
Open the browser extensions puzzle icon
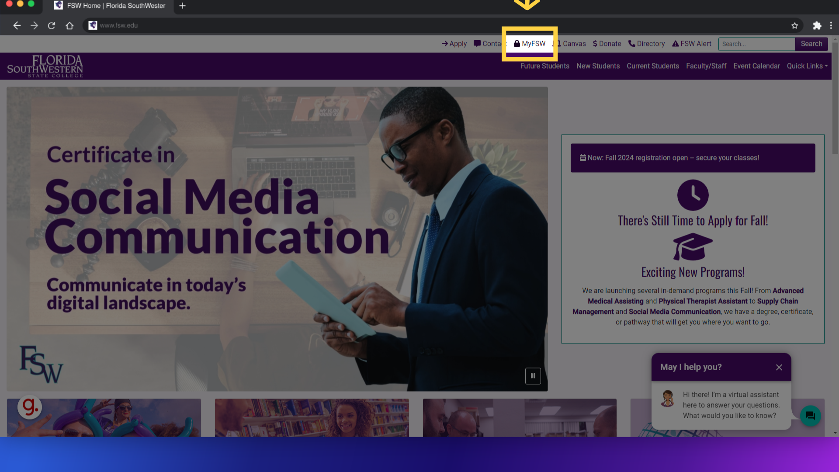click(x=817, y=26)
